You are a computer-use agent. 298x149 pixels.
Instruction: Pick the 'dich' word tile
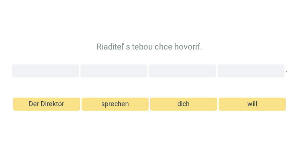[184, 104]
